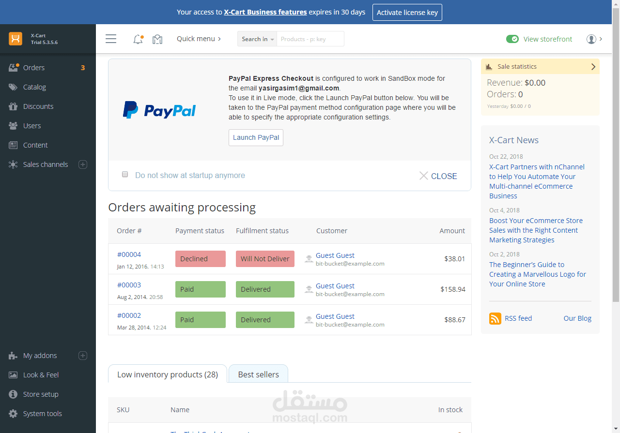
Task: Change Delivered status of order #00002
Action: [265, 320]
